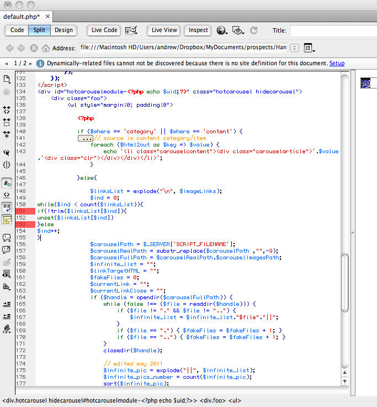The height and width of the screenshot is (407, 377).
Task: Click the Wrap Tag pencil icon
Action: pyautogui.click(x=7, y=262)
